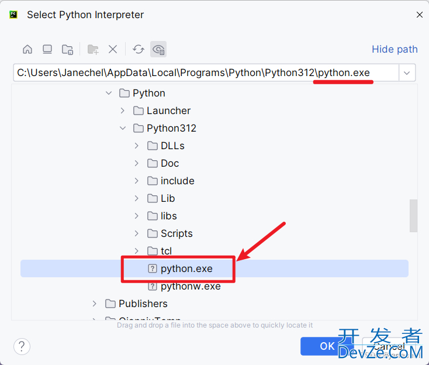Expand the tcl folder
Screen dimensions: 429x365
click(137, 251)
